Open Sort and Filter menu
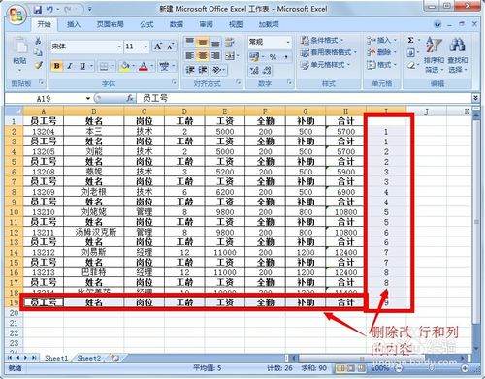 434,54
